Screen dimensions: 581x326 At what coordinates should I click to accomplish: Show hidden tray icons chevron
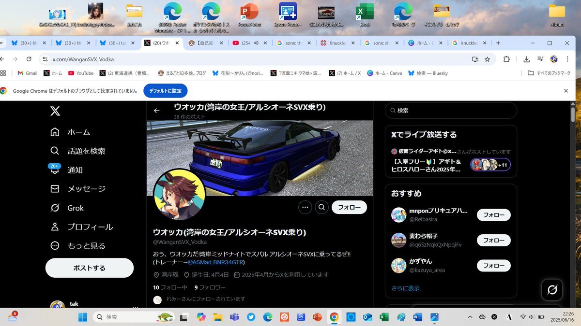[470, 317]
